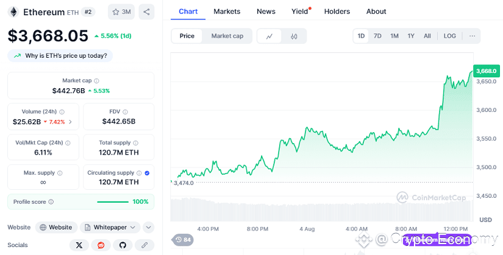Click the #2 rank badge
503x255 pixels.
[88, 12]
